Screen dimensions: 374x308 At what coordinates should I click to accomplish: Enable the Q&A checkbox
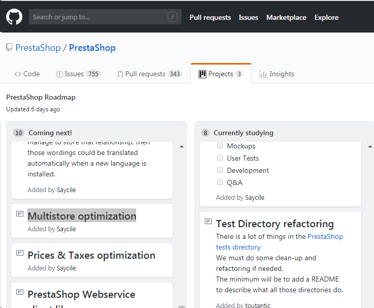tap(220, 182)
